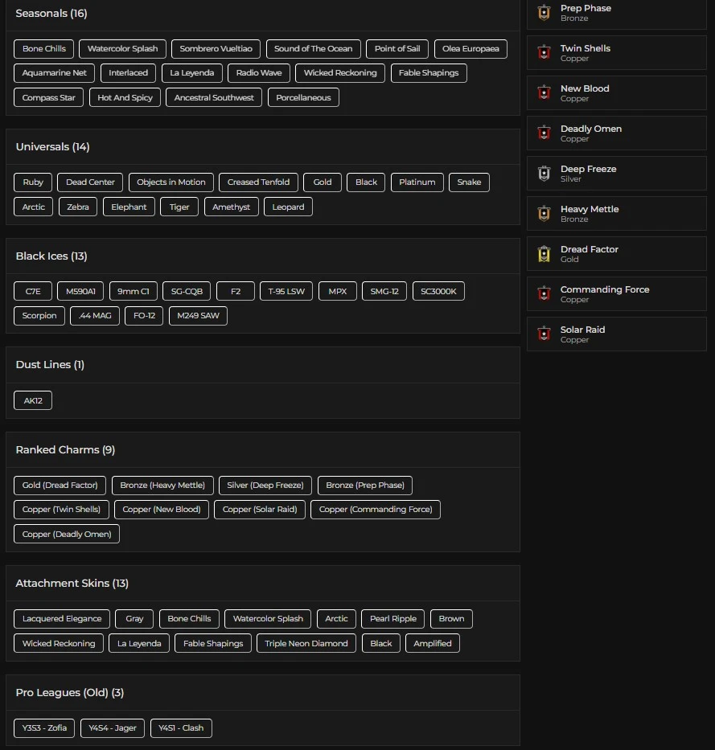Image resolution: width=715 pixels, height=750 pixels.
Task: Click the AK12 dust line tag
Action: click(33, 400)
